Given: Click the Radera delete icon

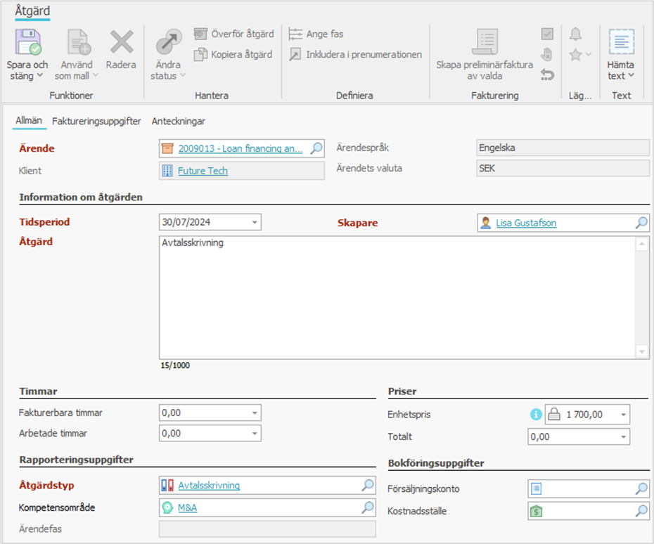Looking at the screenshot, I should (x=121, y=43).
